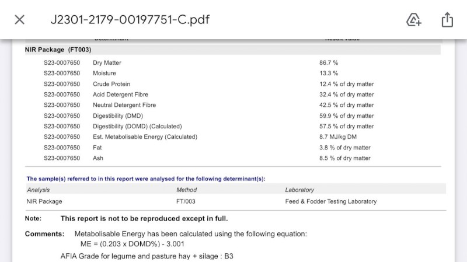The width and height of the screenshot is (467, 262).
Task: Close the PDF viewer with X icon
Action: tap(20, 20)
